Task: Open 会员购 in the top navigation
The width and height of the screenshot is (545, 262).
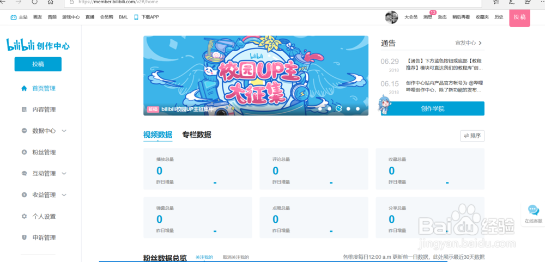Action: click(x=107, y=17)
